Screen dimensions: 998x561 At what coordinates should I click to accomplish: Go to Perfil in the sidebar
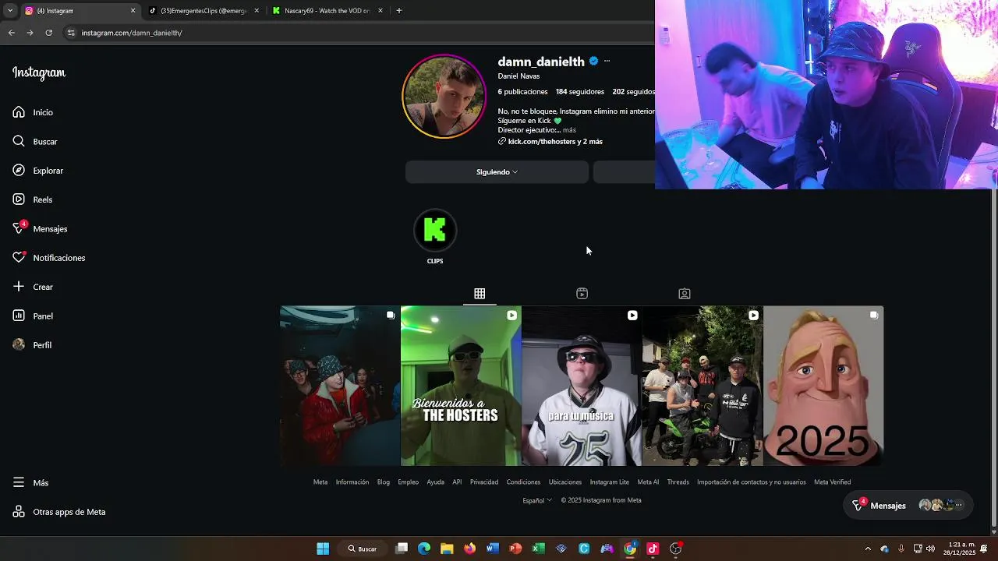(32, 345)
